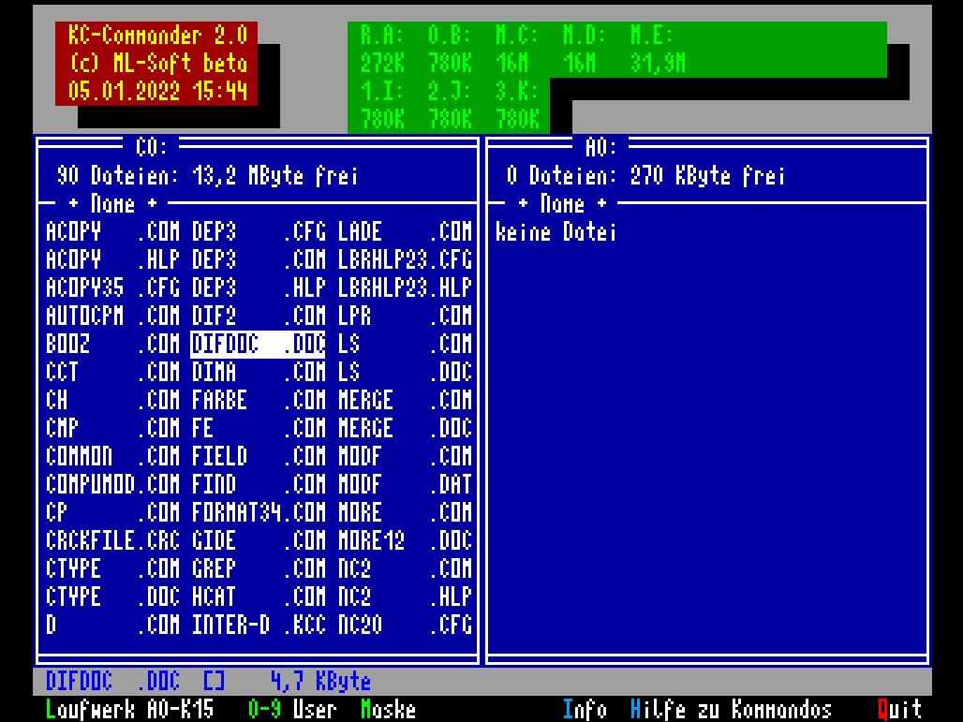The image size is (963, 722).
Task: Click the C0: drive title of left panel
Action: click(151, 147)
